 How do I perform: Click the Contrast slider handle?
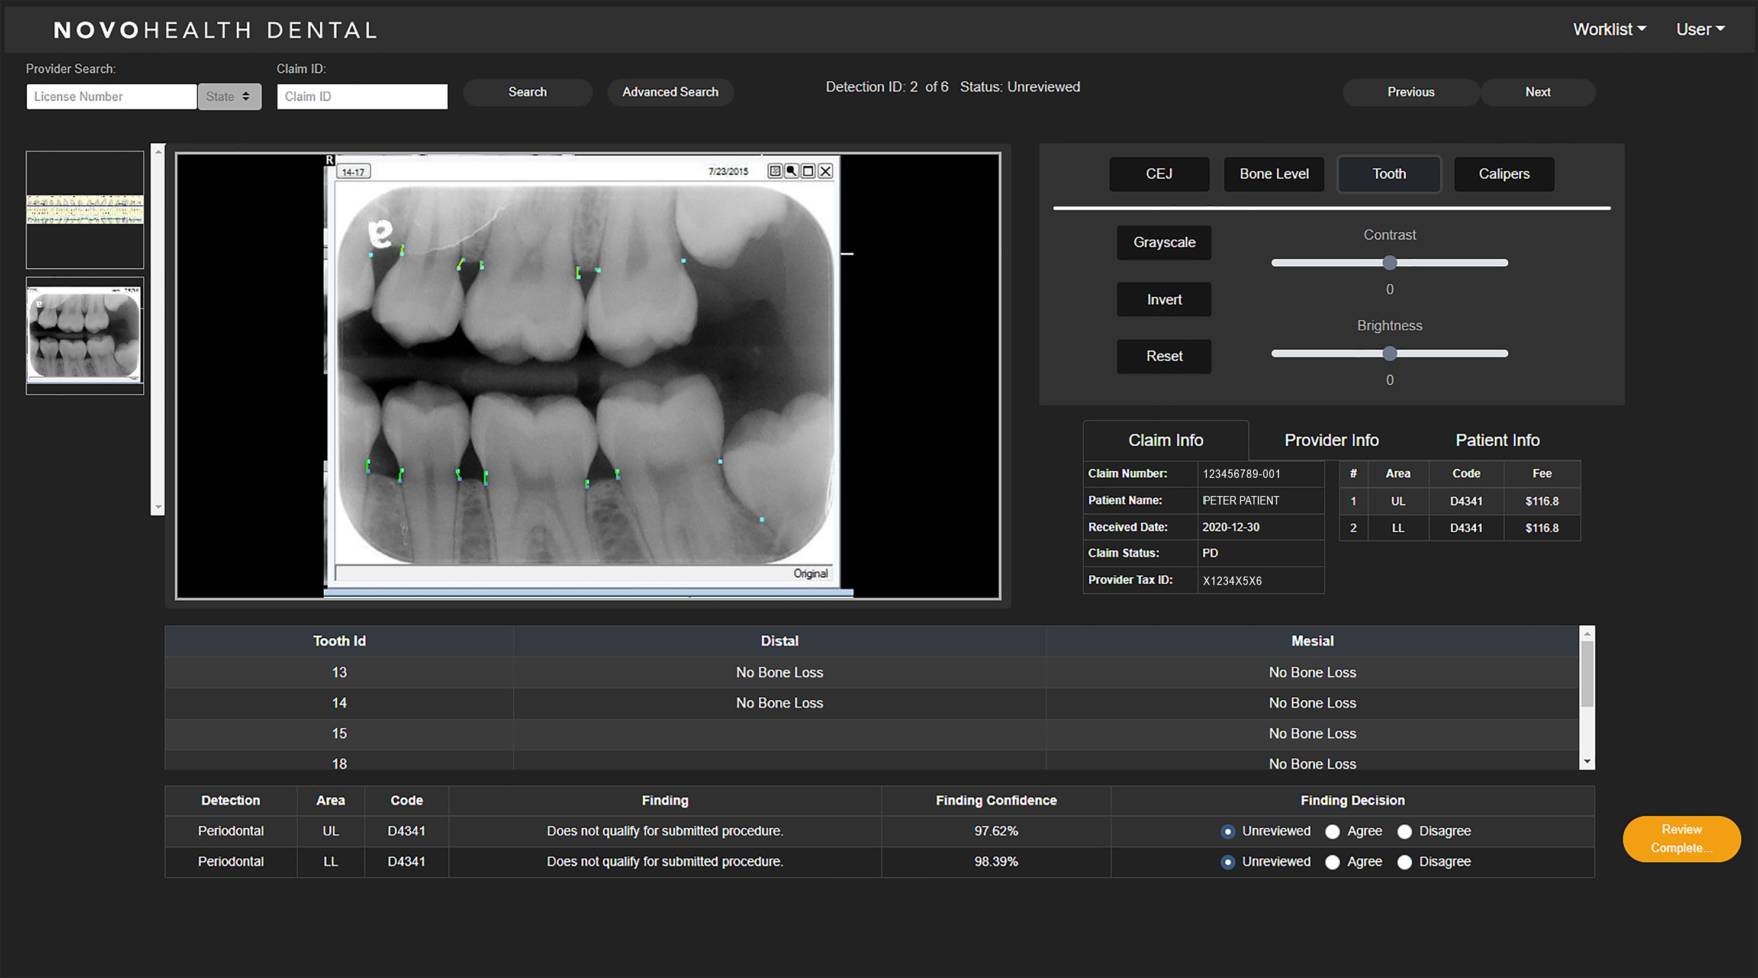[1389, 263]
